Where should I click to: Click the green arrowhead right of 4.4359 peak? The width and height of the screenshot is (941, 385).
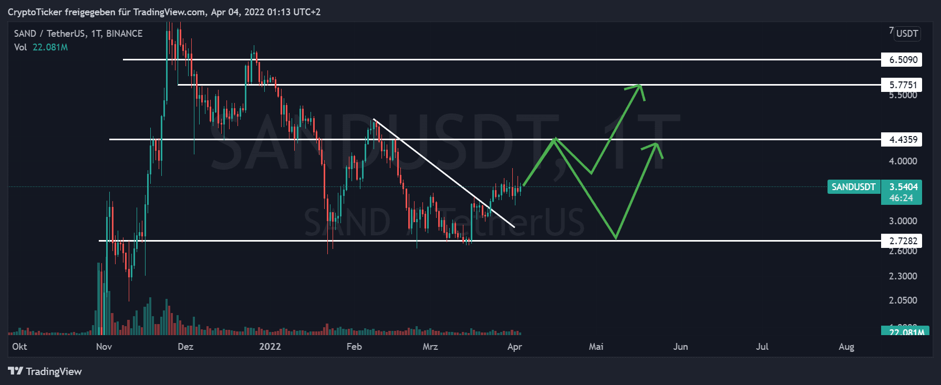[x=655, y=147]
